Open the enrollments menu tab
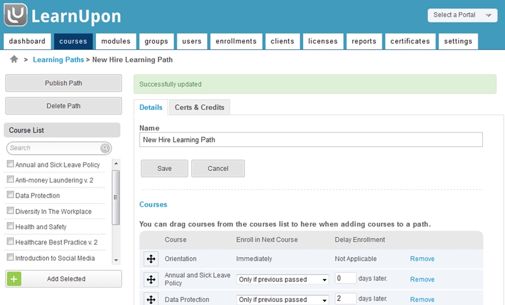Screen dimensions: 505x305 (x=236, y=42)
